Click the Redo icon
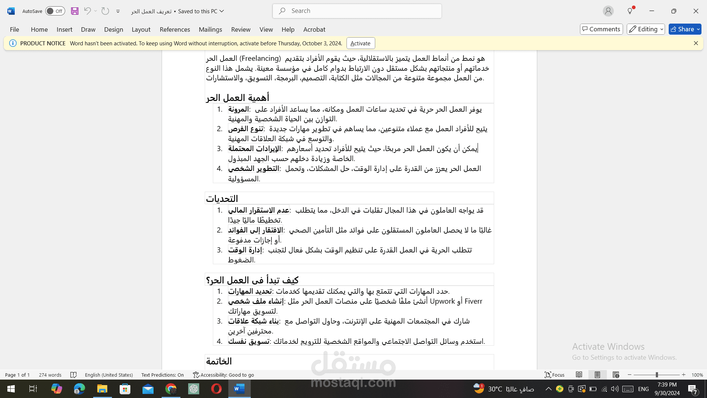707x398 pixels. coord(105,11)
